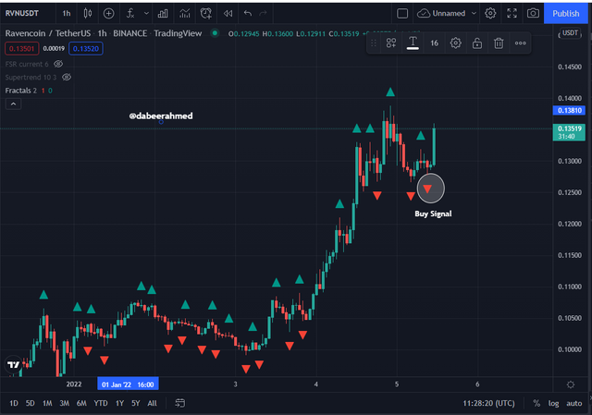This screenshot has width=592, height=415.
Task: Take a chart snapshot with the camera icon
Action: (533, 14)
